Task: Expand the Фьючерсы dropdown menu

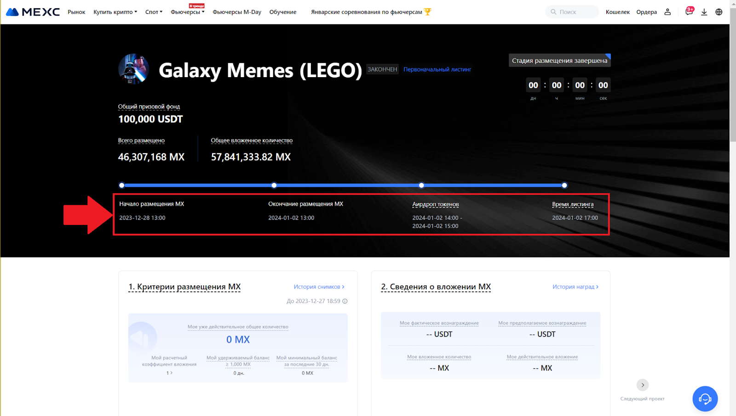Action: click(x=188, y=12)
